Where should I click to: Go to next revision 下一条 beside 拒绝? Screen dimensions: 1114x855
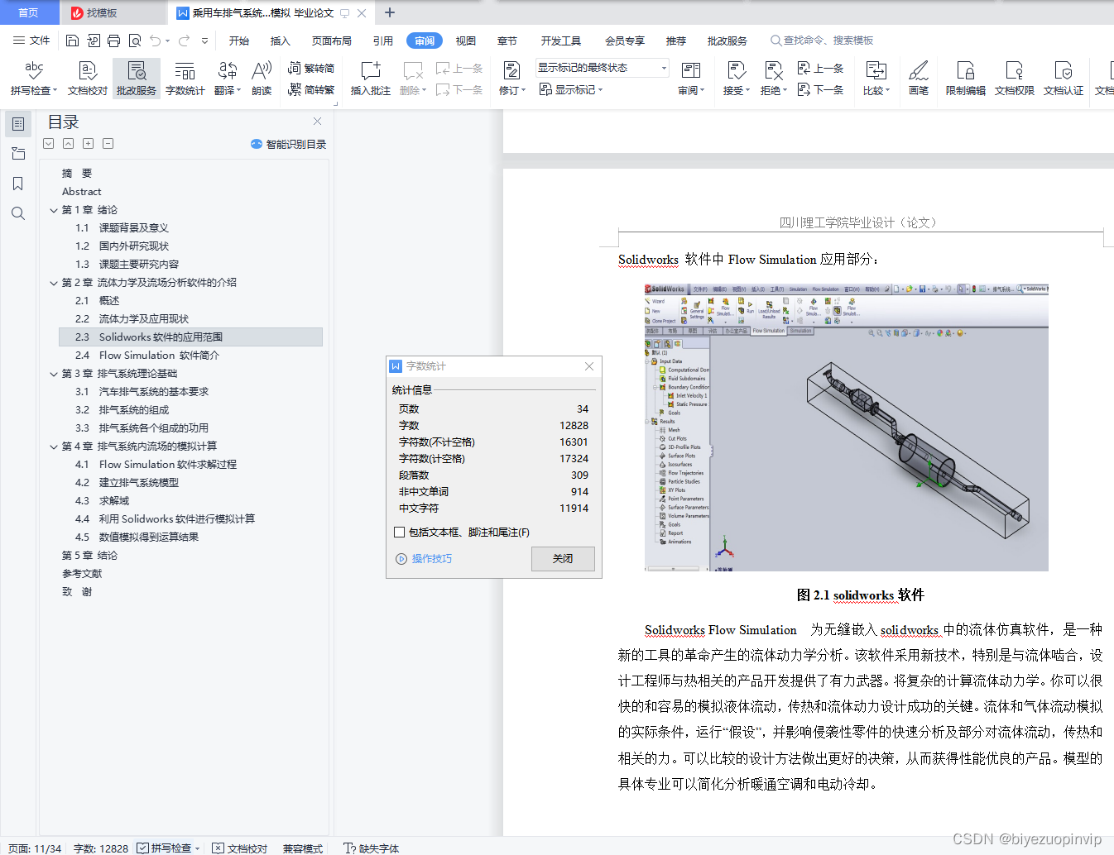pos(820,89)
